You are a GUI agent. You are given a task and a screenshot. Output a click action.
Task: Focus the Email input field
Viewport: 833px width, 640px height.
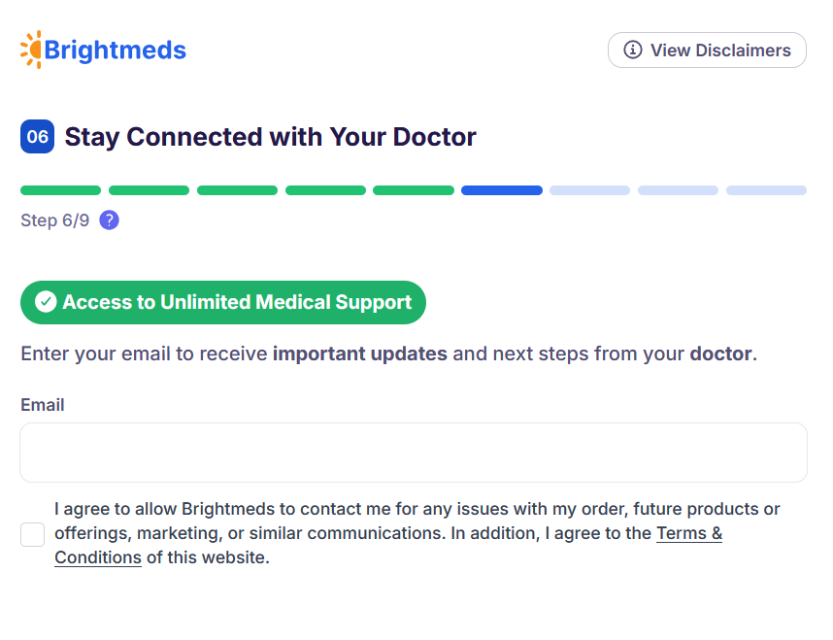(413, 453)
